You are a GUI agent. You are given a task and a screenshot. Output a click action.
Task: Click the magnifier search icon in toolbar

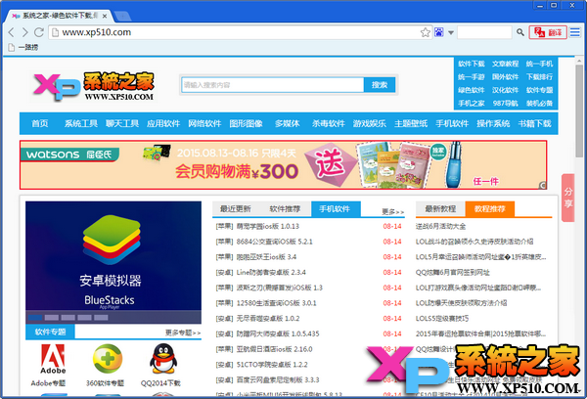pos(520,32)
